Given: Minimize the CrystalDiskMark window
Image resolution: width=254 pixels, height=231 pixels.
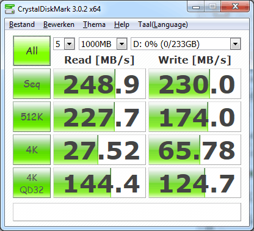Looking at the screenshot, I should pos(196,7).
